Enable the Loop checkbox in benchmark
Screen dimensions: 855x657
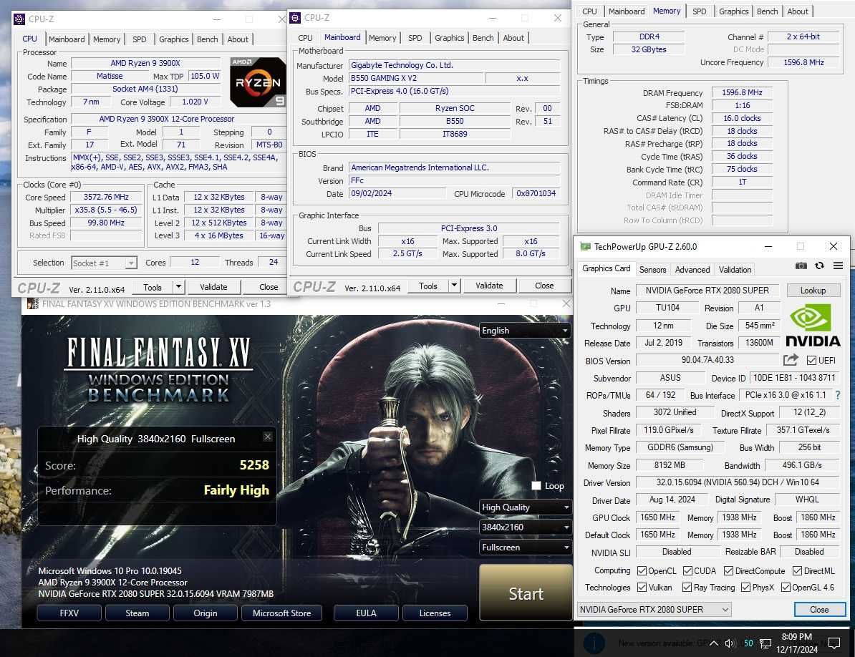[x=536, y=485]
